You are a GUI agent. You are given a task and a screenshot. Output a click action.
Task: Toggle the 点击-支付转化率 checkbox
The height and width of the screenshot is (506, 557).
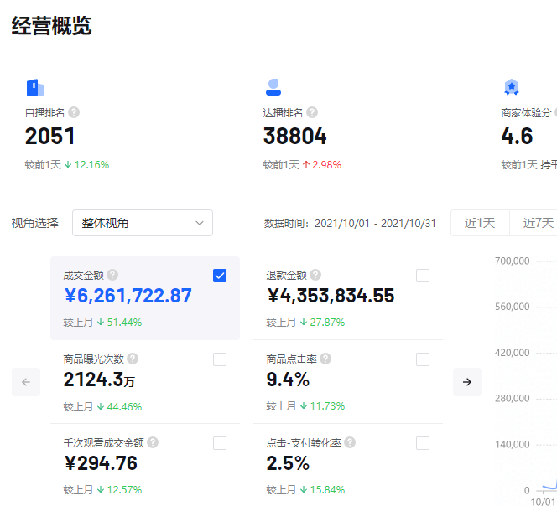423,443
